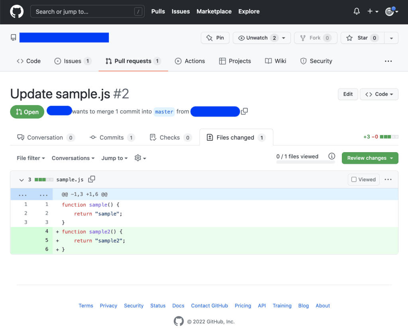The image size is (408, 329).
Task: Open the notifications bell
Action: click(x=357, y=12)
